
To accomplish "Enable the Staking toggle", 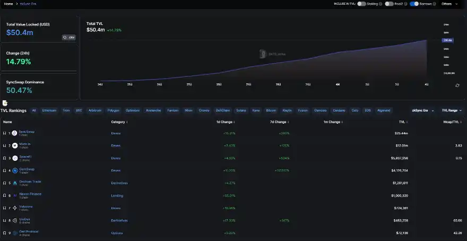I will pyautogui.click(x=361, y=4).
